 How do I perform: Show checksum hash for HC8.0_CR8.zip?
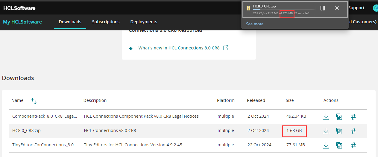click(353, 131)
